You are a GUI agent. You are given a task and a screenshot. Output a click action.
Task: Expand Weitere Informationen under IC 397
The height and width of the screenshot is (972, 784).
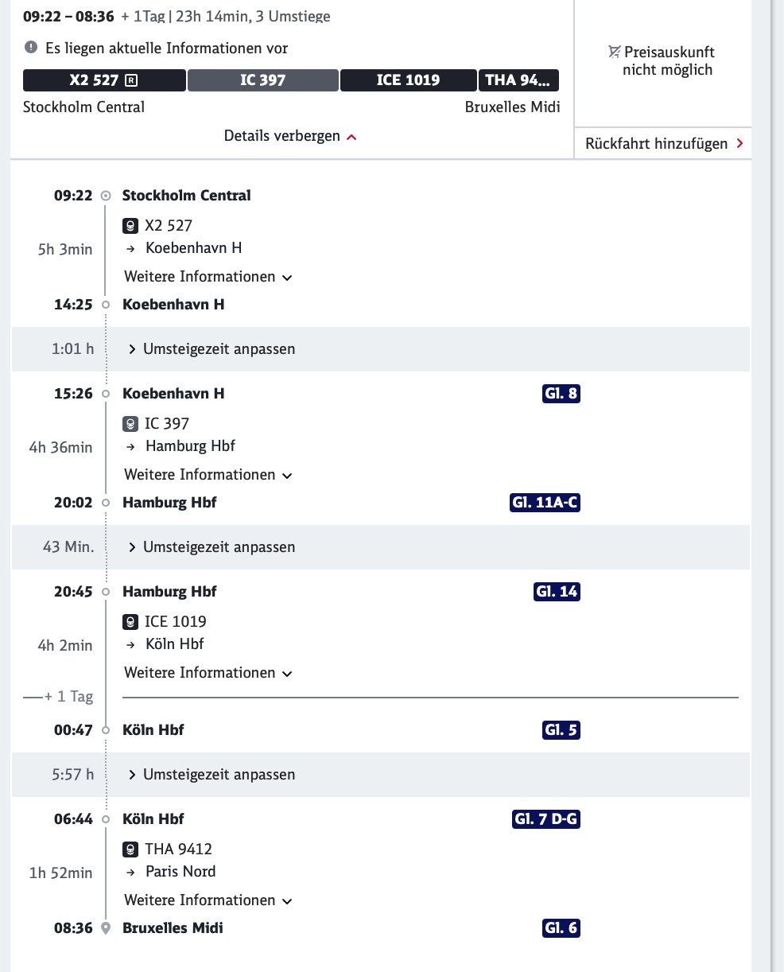[x=208, y=475]
